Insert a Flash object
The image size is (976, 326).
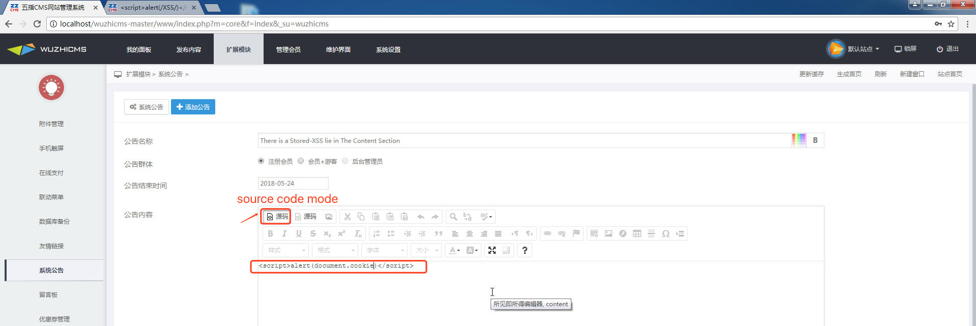click(x=623, y=233)
